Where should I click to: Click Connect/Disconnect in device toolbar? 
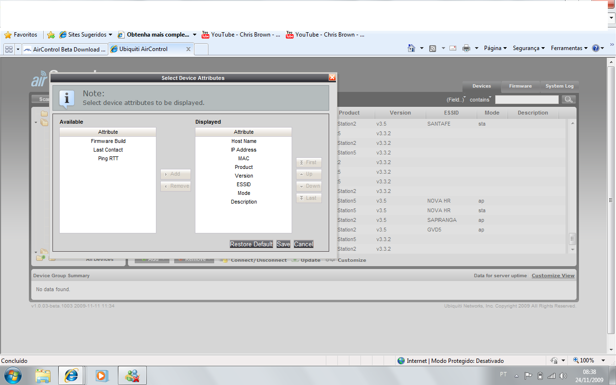tap(253, 260)
